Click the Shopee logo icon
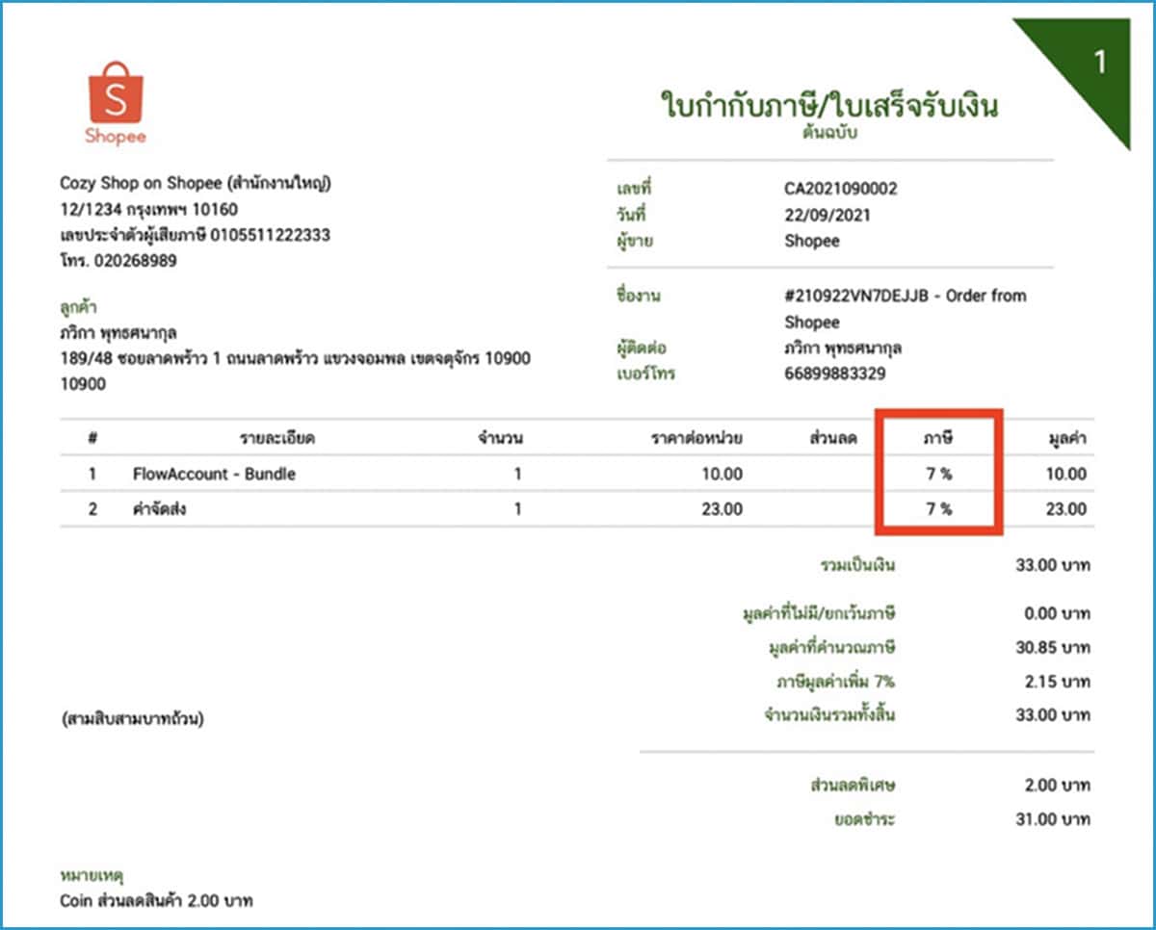 pos(114,100)
